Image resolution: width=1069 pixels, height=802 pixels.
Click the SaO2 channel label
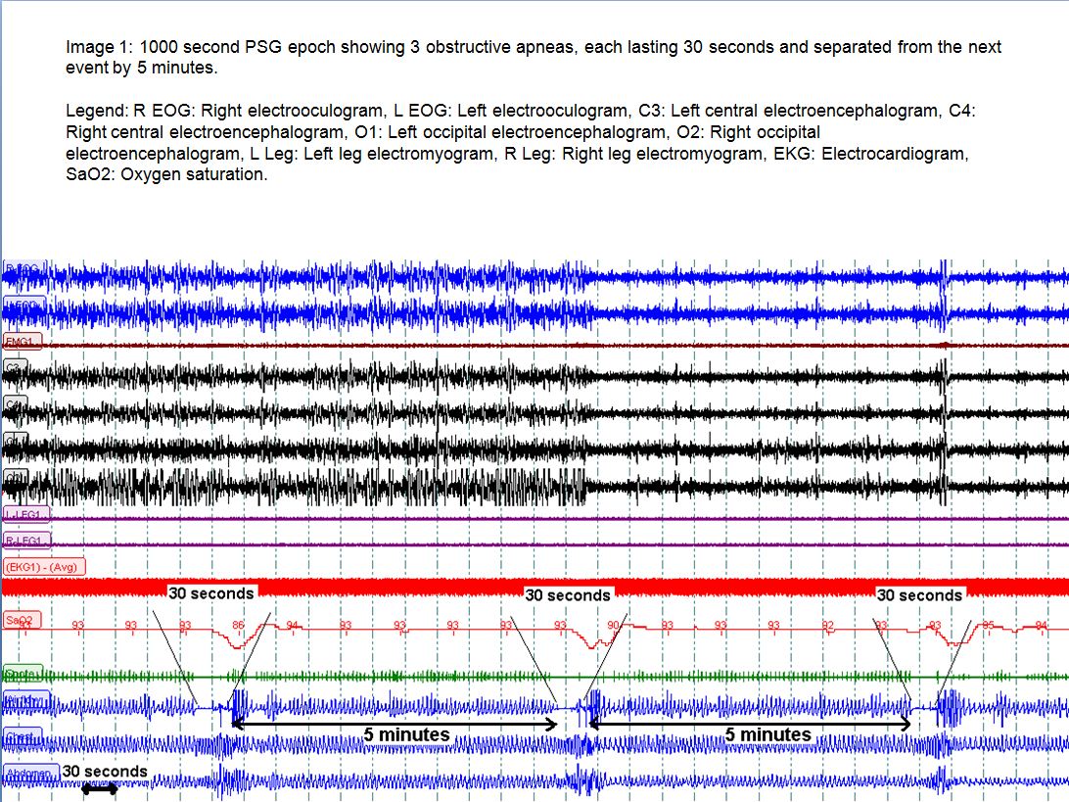coord(21,620)
